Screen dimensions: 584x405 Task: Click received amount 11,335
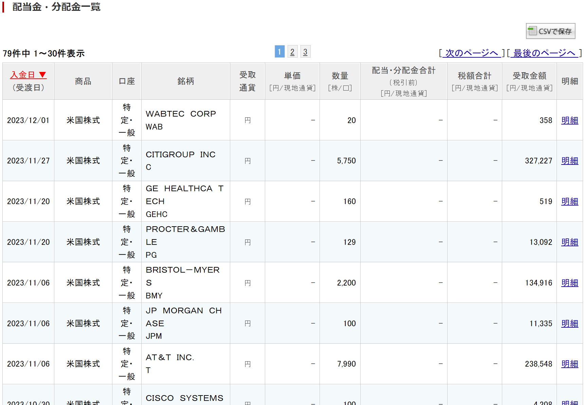click(x=541, y=324)
